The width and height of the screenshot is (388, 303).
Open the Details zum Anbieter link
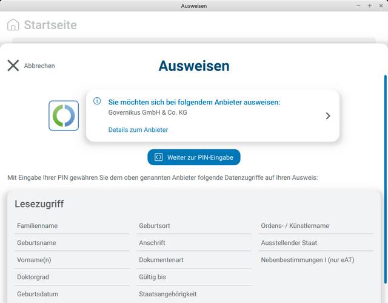click(x=138, y=130)
